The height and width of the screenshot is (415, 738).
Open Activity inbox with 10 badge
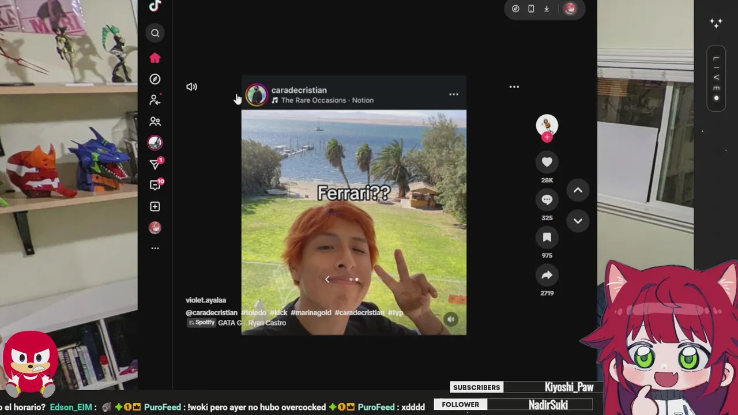click(155, 185)
